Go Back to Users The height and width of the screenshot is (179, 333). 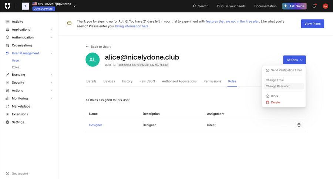98,47
